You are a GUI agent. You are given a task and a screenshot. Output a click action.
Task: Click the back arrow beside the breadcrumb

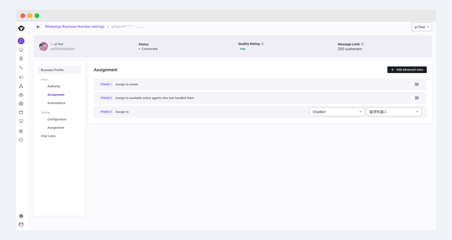(x=38, y=27)
